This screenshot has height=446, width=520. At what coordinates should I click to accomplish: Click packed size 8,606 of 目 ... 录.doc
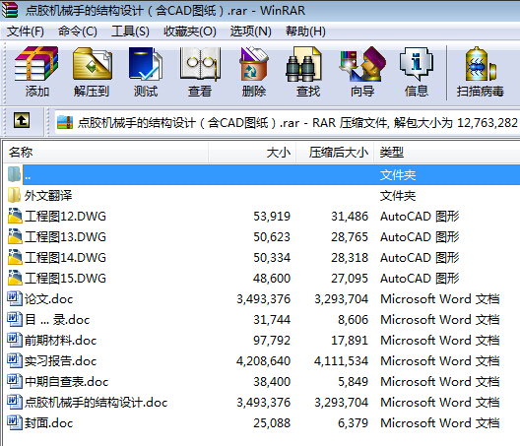354,319
